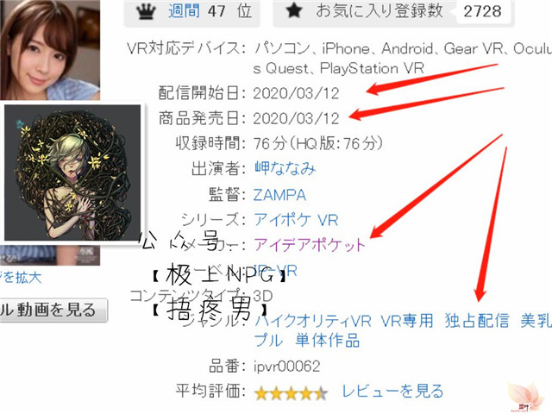Select genre tag 独占配信
This screenshot has height=414, width=552.
477,321
